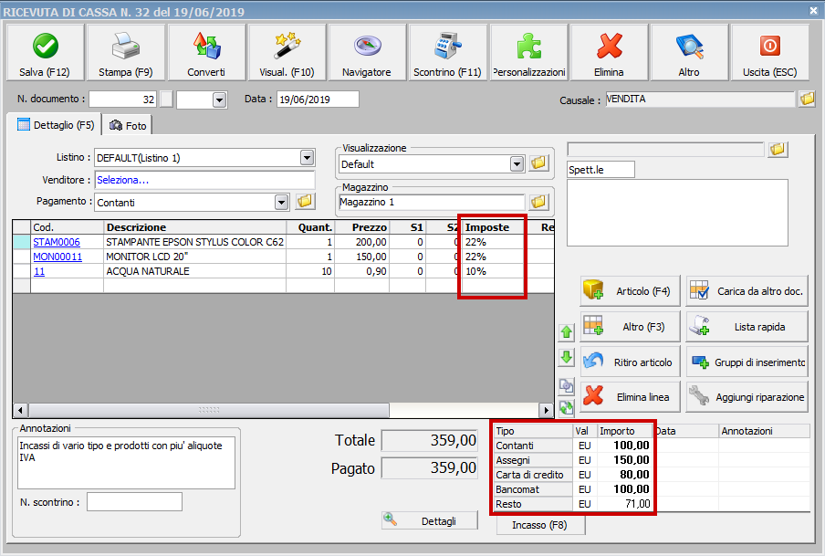Click the Incasso (F8) button
Viewport: 825px width, 556px height.
click(540, 525)
